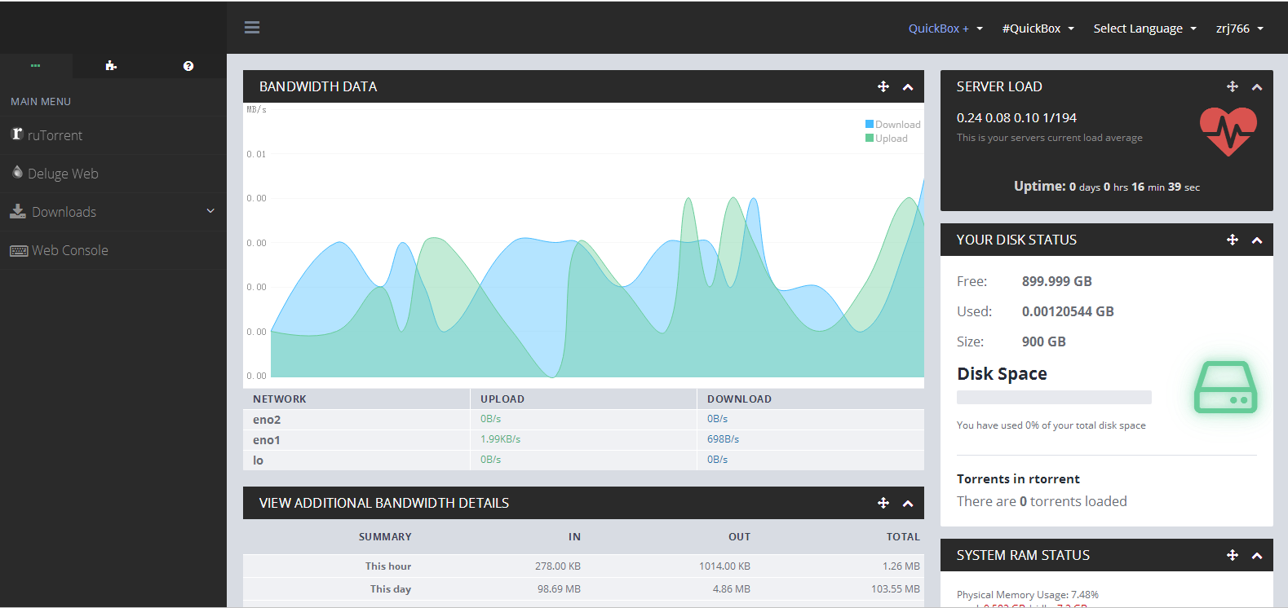Open ruTorrent from the main menu
This screenshot has width=1288, height=608.
click(x=55, y=135)
